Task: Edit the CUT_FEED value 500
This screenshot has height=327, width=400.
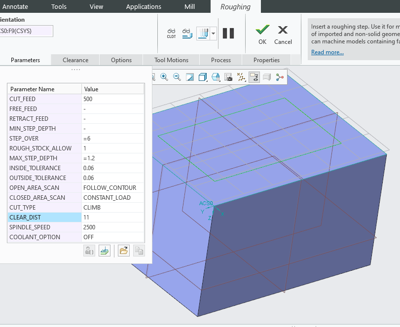Action: click(x=113, y=99)
